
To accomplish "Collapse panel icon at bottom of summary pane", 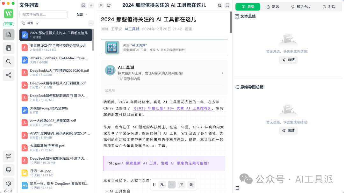I will click(x=237, y=188).
